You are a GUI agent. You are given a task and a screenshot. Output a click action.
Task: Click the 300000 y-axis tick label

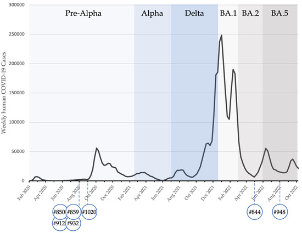[x=17, y=5]
